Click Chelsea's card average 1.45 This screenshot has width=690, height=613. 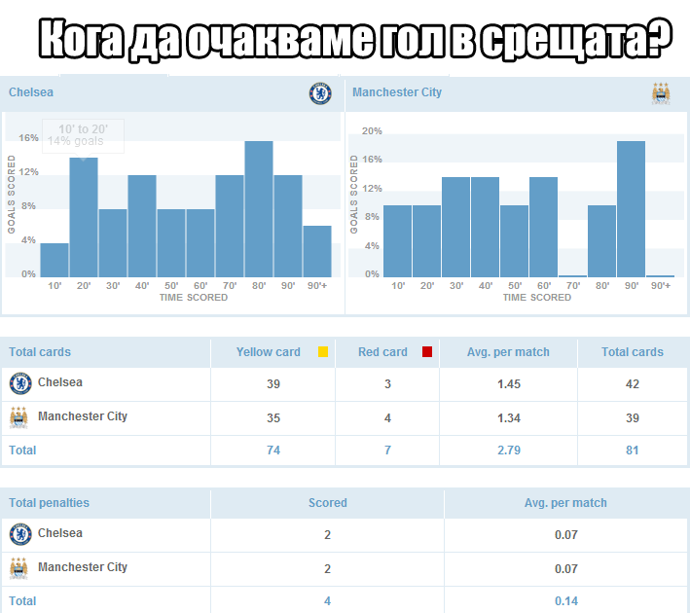point(509,383)
